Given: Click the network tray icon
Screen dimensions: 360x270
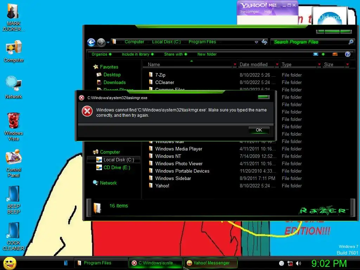Looking at the screenshot, I should (290, 264).
